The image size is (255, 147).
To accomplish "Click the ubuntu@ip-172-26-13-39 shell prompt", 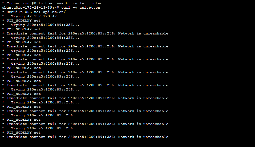I will click(x=30, y=8).
